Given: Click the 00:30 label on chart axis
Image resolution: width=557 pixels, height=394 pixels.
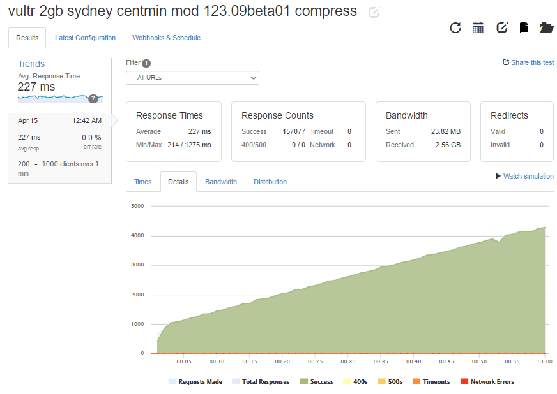Looking at the screenshot, I should click(x=348, y=361).
